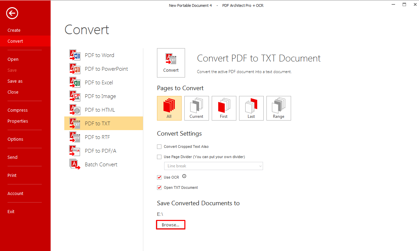Select the PDF to HTML globe icon
419x251 pixels.
[75, 110]
